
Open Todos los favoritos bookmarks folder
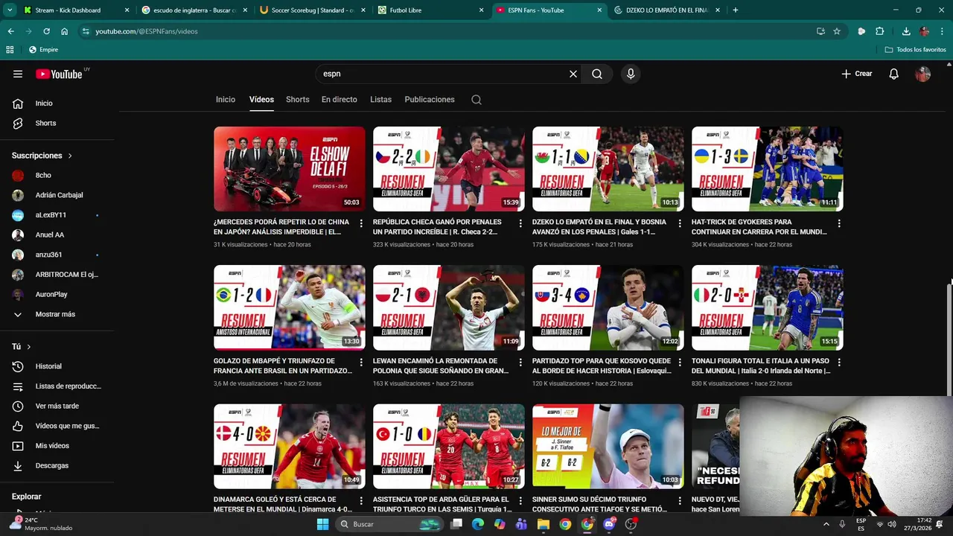point(916,49)
